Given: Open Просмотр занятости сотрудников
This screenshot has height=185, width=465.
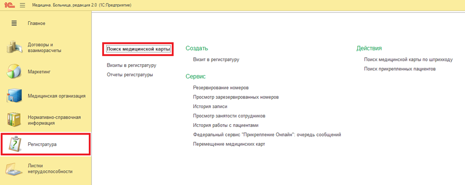Looking at the screenshot, I should (229, 116).
